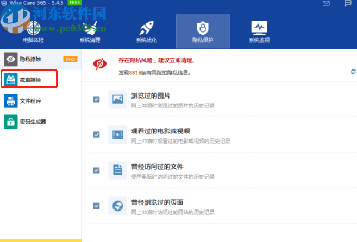This screenshot has width=357, height=242.
Task: Click the film icon for 观看过的电影或视频
Action: (118, 135)
